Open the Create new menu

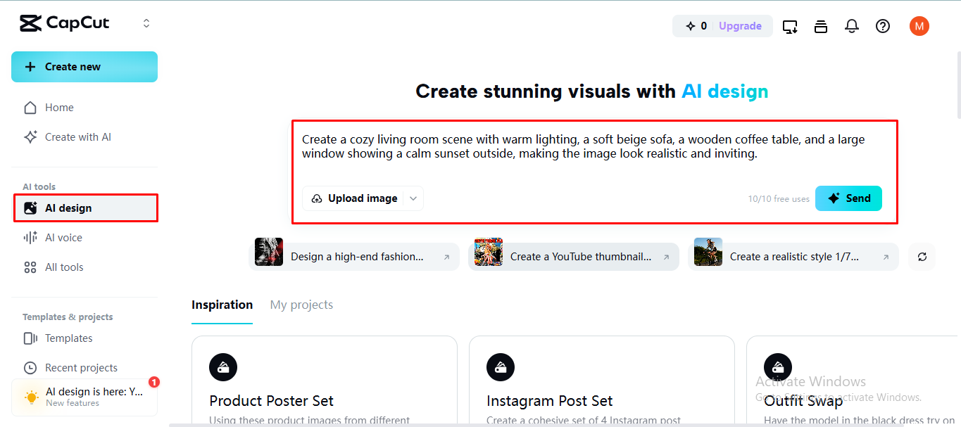tap(84, 67)
